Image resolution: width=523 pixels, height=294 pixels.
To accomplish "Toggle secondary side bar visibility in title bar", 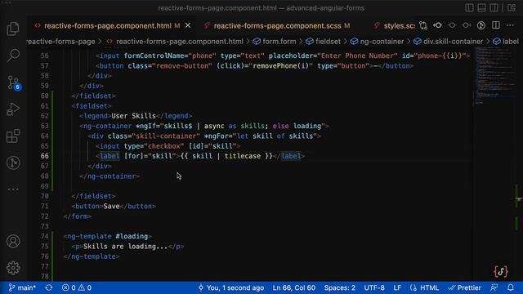I will pyautogui.click(x=494, y=7).
